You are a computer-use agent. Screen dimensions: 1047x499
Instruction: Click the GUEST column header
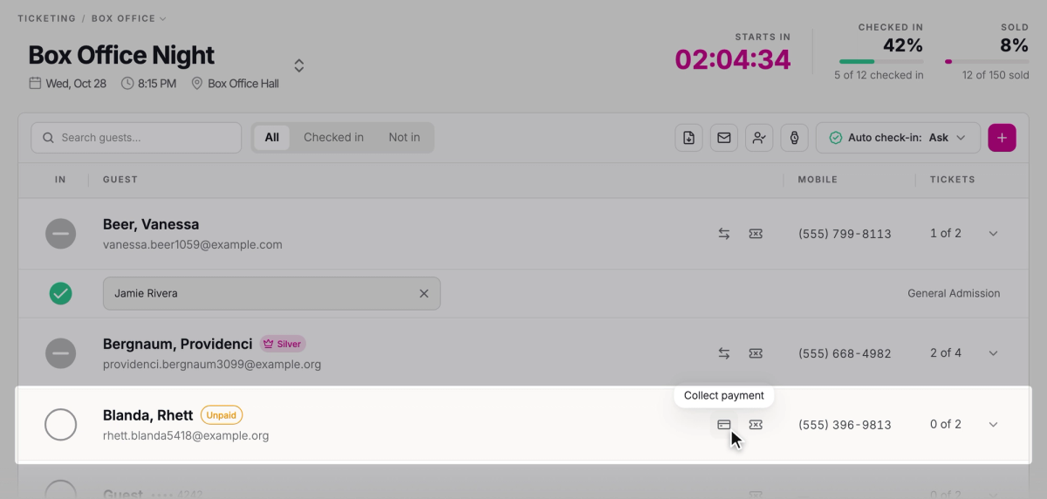pyautogui.click(x=120, y=180)
